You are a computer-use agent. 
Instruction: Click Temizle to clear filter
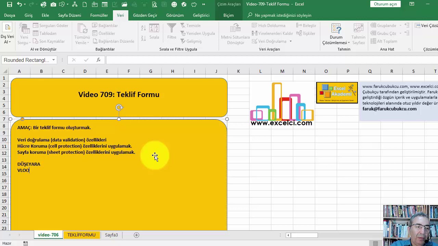point(190,26)
